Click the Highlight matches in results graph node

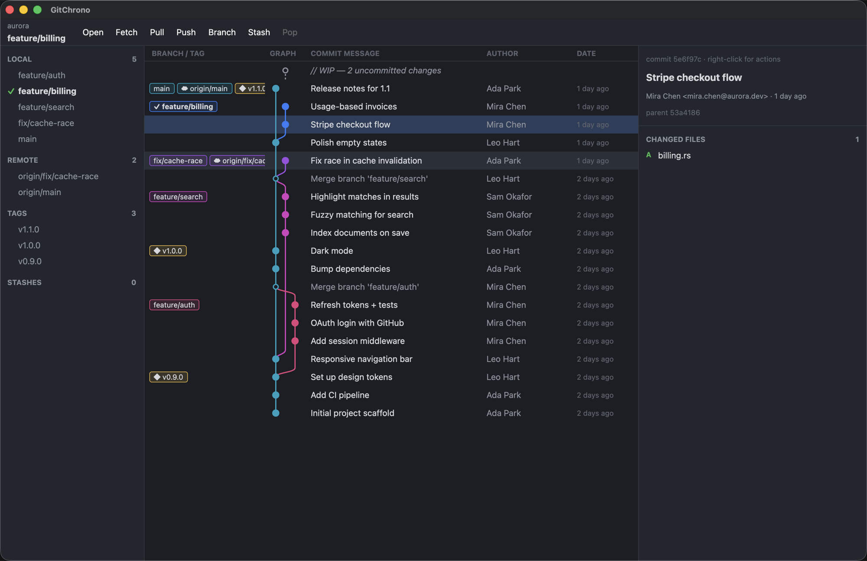pyautogui.click(x=285, y=197)
